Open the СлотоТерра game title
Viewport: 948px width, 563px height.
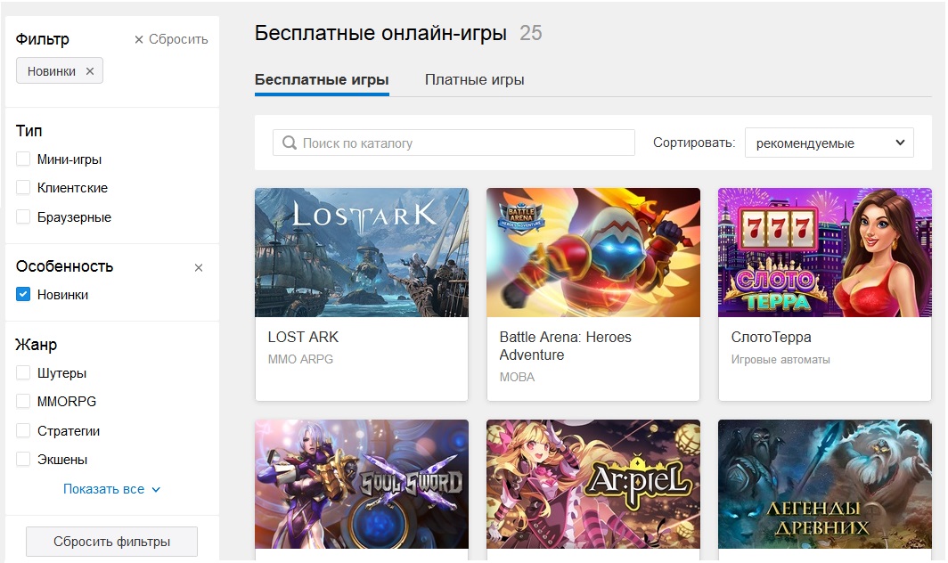(x=771, y=337)
